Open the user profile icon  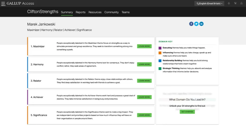(x=241, y=3)
